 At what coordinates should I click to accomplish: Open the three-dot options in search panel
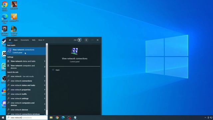[x=93, y=40]
